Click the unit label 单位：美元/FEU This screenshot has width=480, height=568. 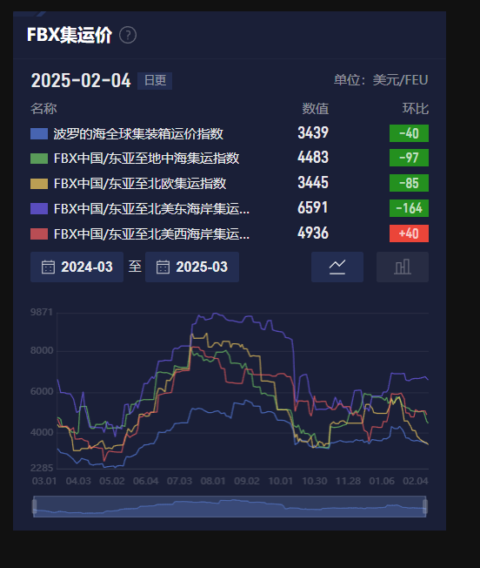click(x=381, y=80)
